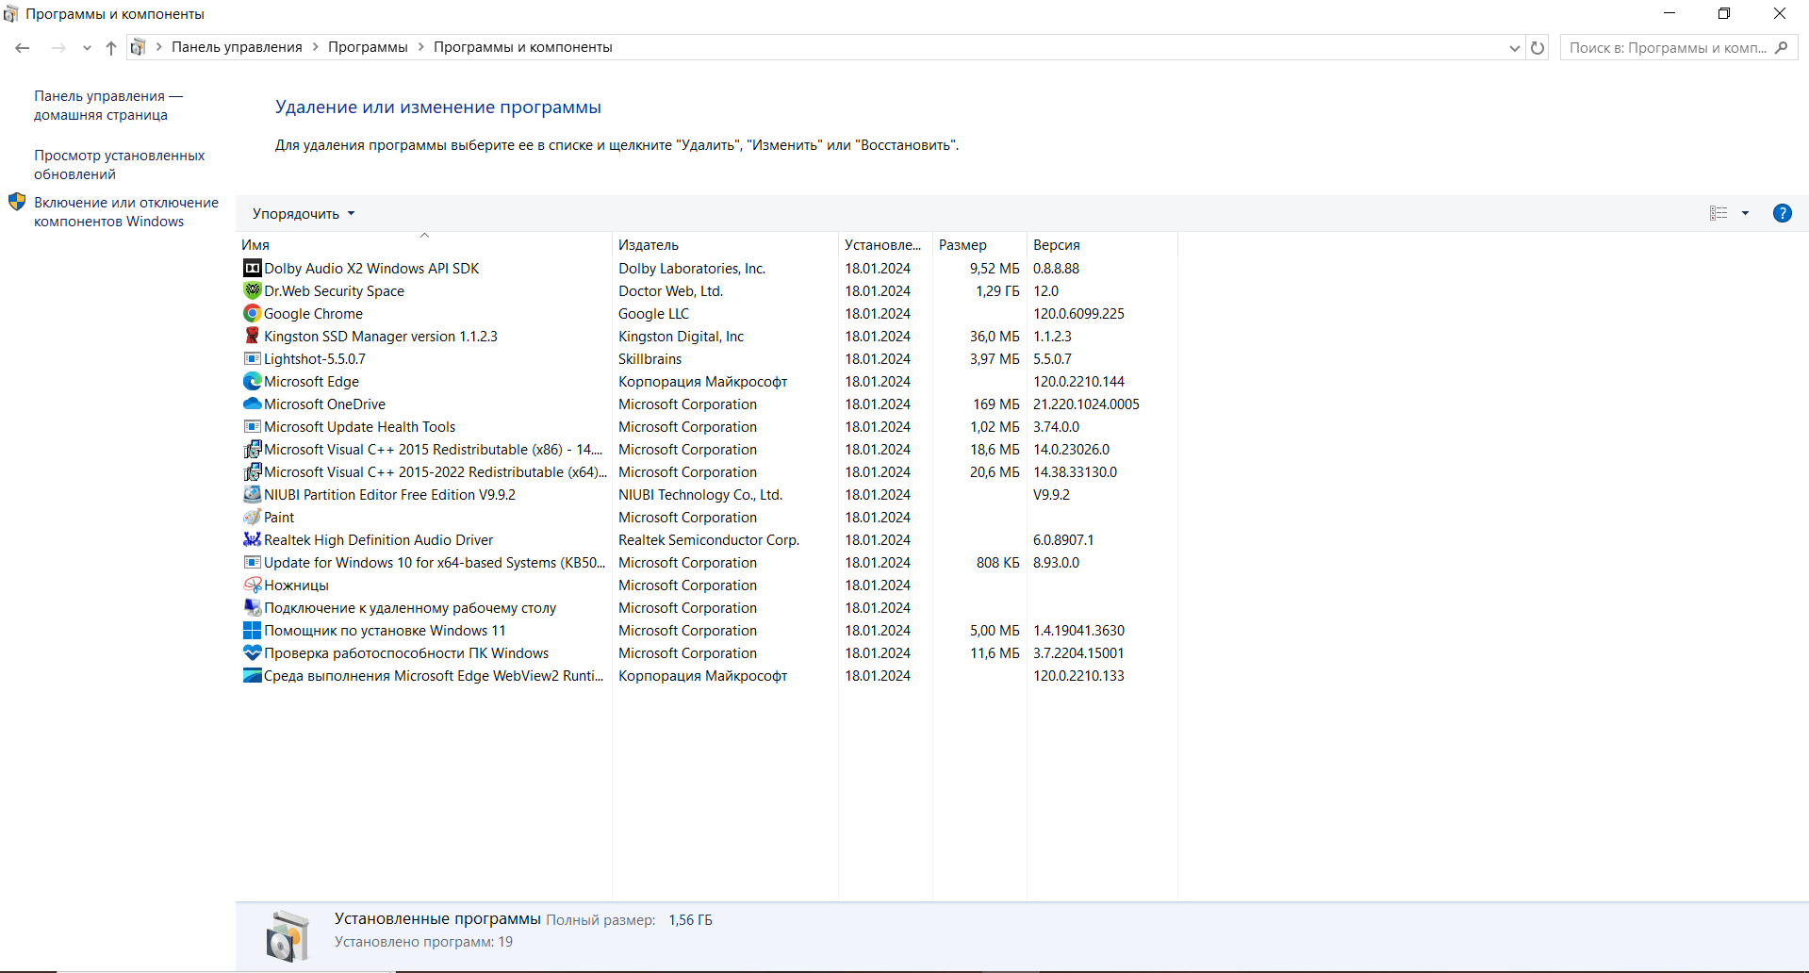Open help with the blue question mark icon

click(1782, 213)
